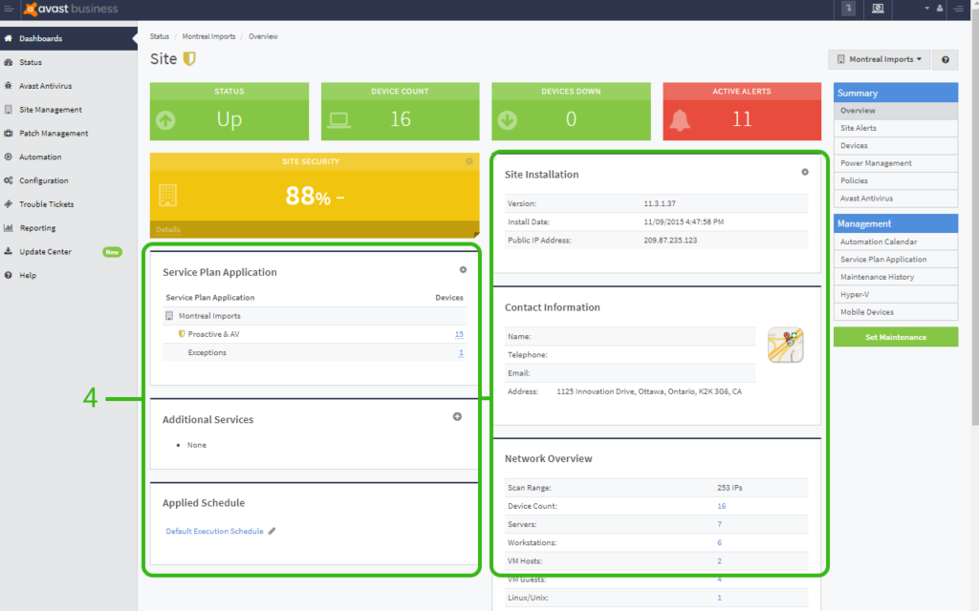The width and height of the screenshot is (979, 611).
Task: Open the Montreal Imports site dropdown
Action: tap(880, 60)
